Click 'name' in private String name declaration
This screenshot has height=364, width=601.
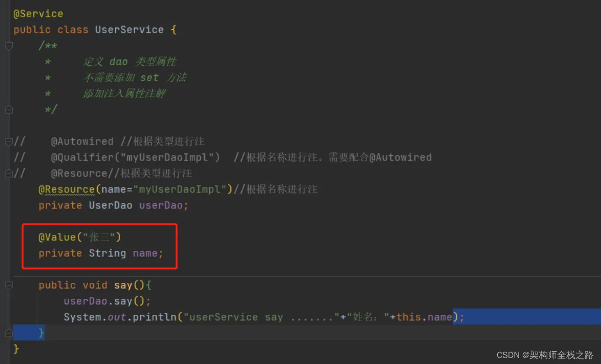[x=145, y=253]
